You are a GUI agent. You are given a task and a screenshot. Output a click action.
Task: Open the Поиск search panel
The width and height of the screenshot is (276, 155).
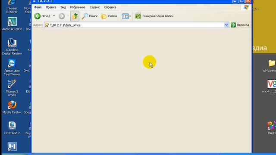tap(90, 16)
